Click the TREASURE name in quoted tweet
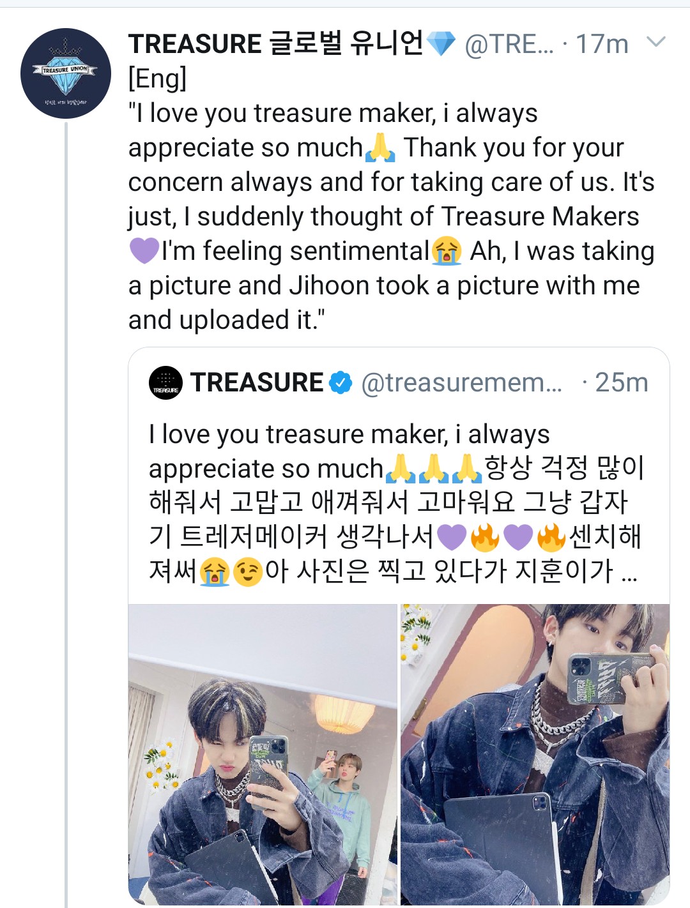This screenshot has width=690, height=908. point(257,382)
